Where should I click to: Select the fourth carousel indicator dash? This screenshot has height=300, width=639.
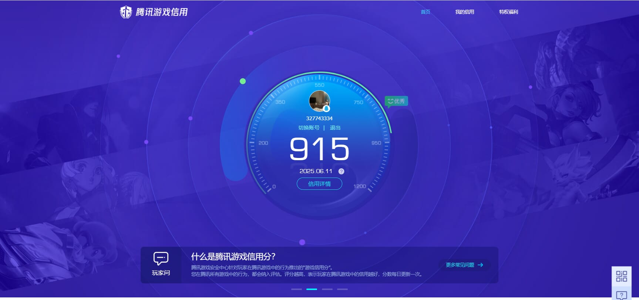pos(343,289)
